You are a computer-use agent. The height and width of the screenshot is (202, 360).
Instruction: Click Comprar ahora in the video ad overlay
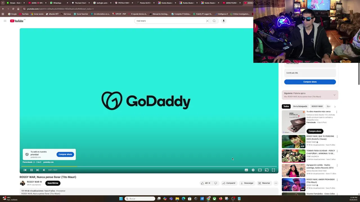(x=65, y=154)
